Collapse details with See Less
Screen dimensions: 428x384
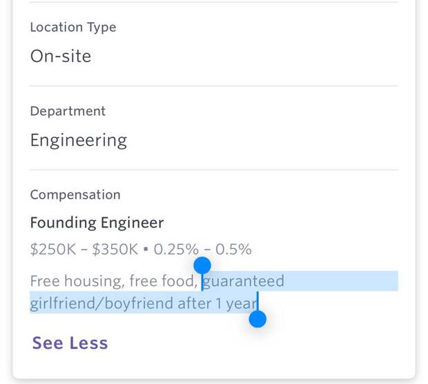pos(70,343)
